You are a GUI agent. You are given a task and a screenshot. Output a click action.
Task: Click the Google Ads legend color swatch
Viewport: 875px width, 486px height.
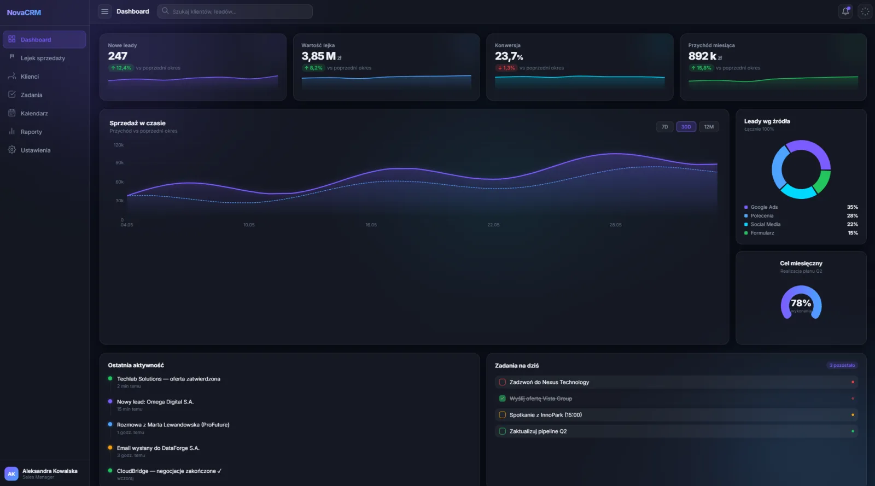pyautogui.click(x=746, y=207)
